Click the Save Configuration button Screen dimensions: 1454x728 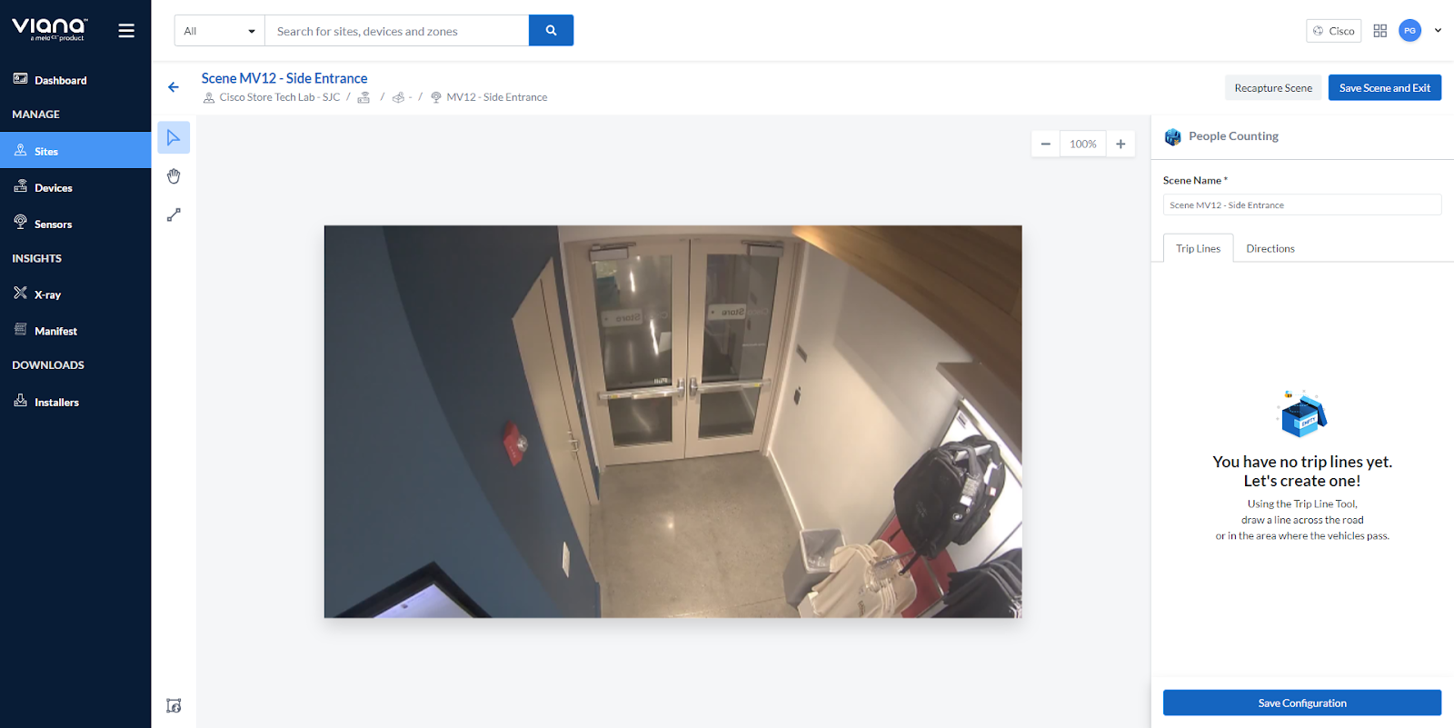[x=1301, y=703]
